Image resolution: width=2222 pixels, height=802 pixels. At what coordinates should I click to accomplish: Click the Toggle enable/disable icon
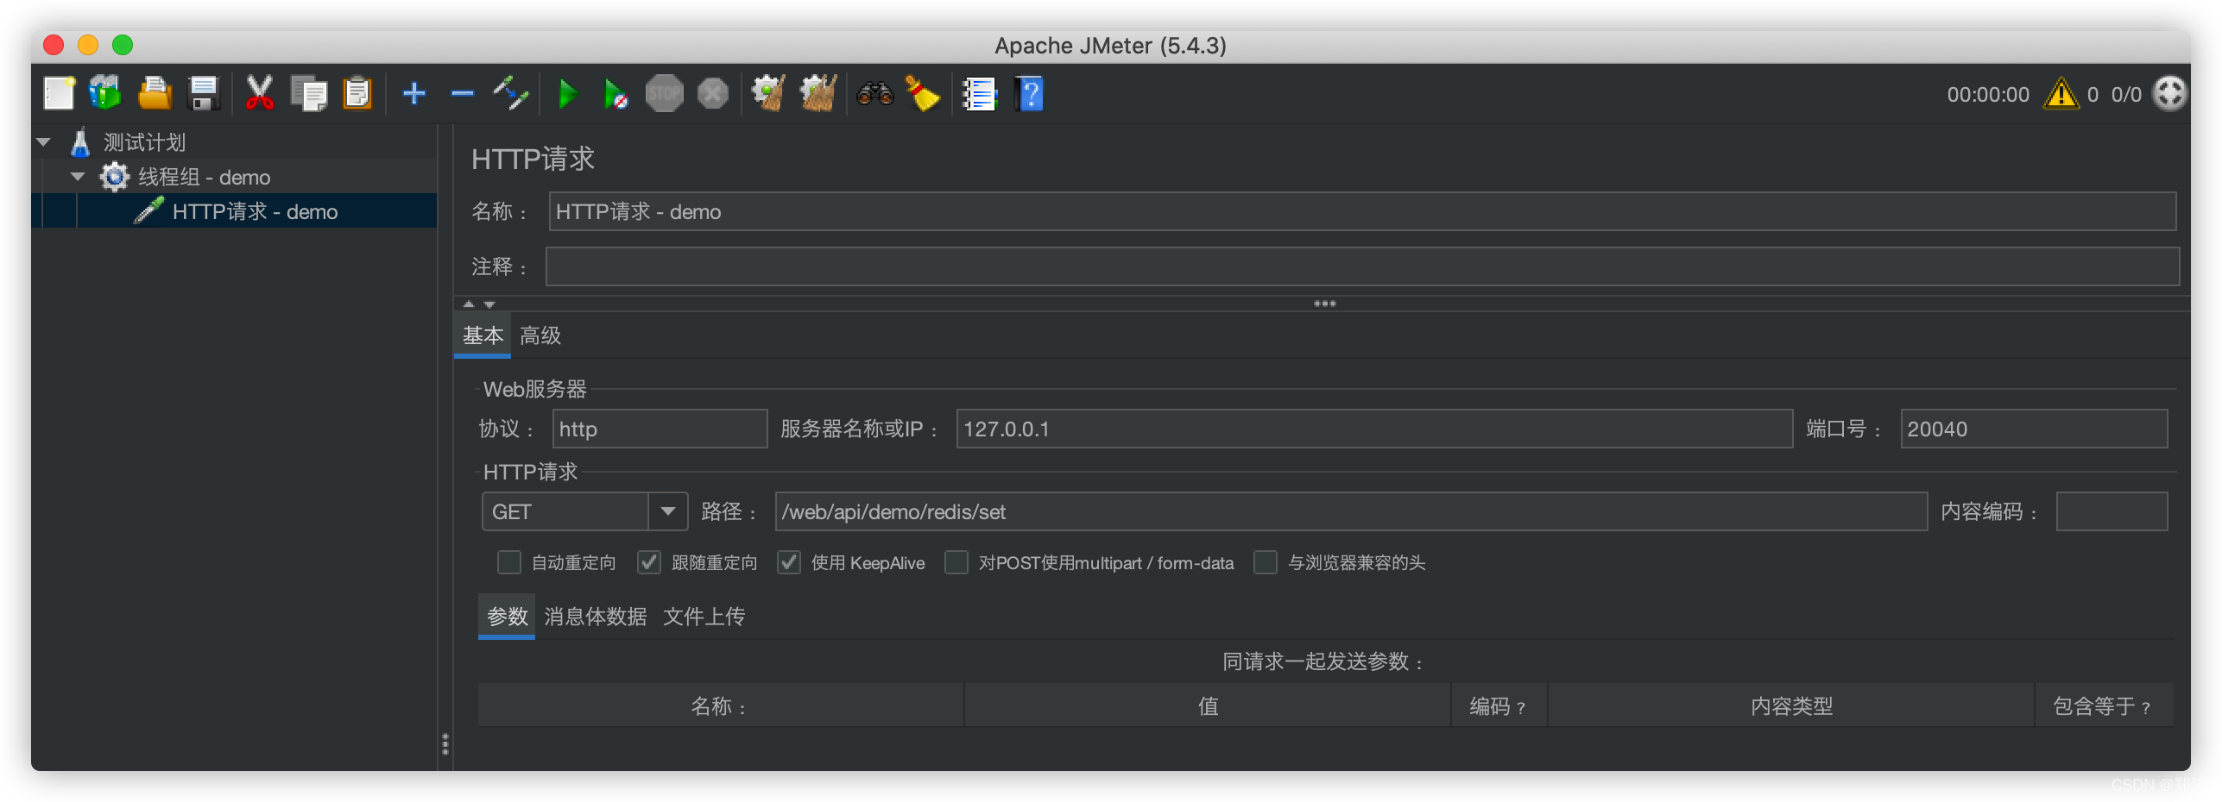coord(510,93)
